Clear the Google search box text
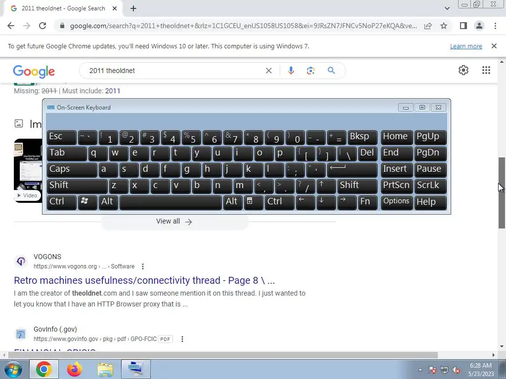506x379 pixels. click(268, 71)
